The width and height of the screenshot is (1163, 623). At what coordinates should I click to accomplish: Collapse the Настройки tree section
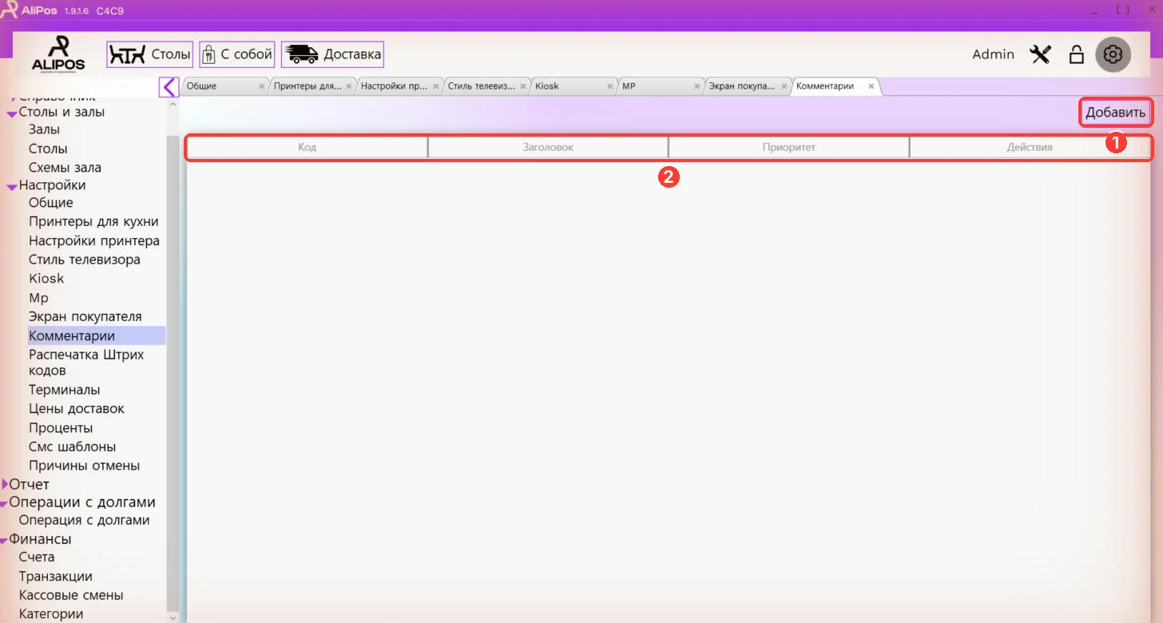pyautogui.click(x=12, y=186)
